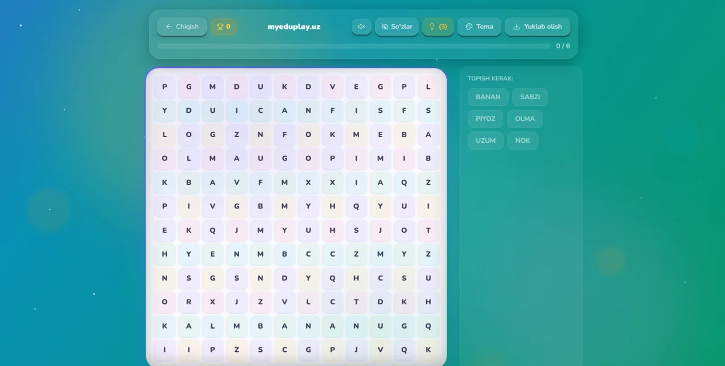Click the Chiqish exit button
The height and width of the screenshot is (366, 725).
(182, 27)
